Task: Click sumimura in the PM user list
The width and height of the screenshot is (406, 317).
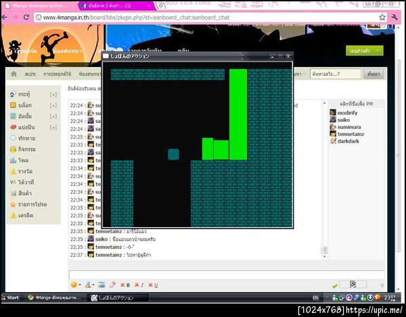Action: tap(349, 127)
